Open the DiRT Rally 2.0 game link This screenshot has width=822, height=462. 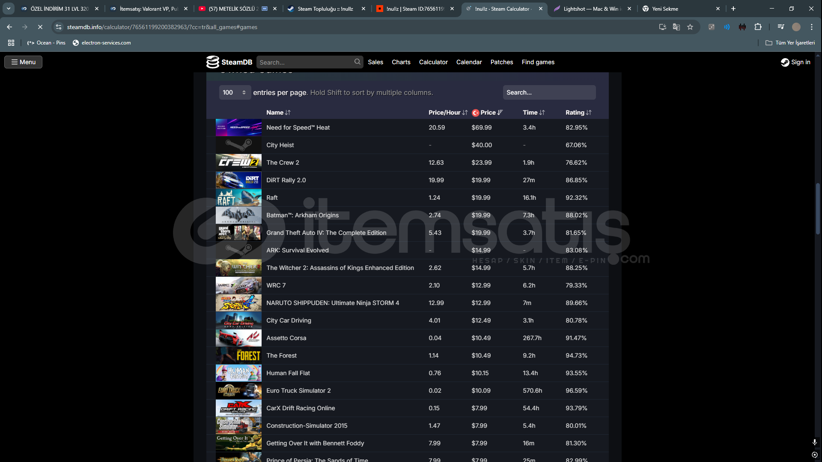pyautogui.click(x=286, y=180)
